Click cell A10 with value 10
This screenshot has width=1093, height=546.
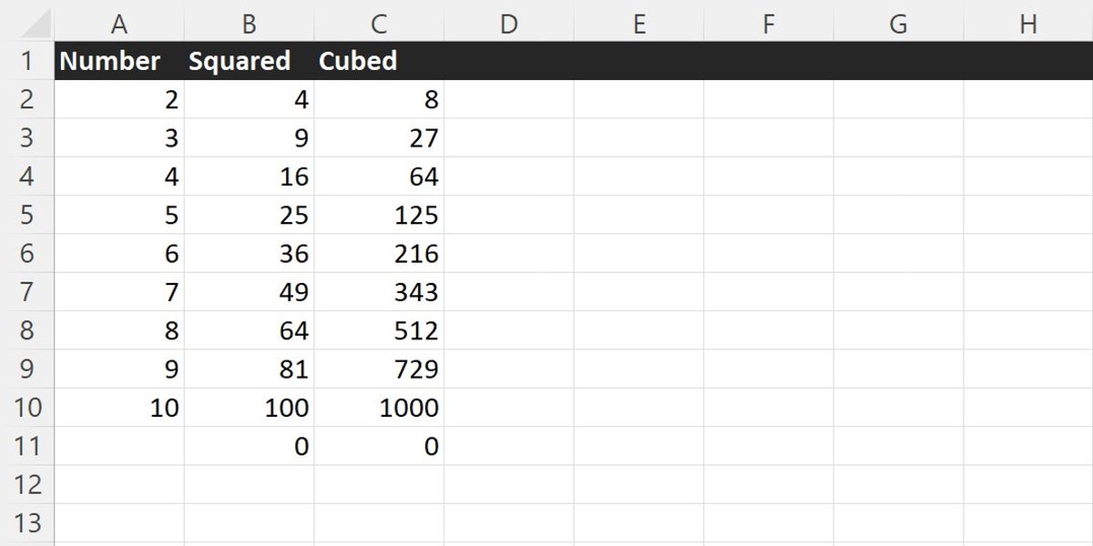(x=118, y=408)
